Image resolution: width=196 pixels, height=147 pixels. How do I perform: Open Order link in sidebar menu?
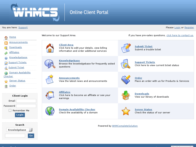click(x=13, y=86)
